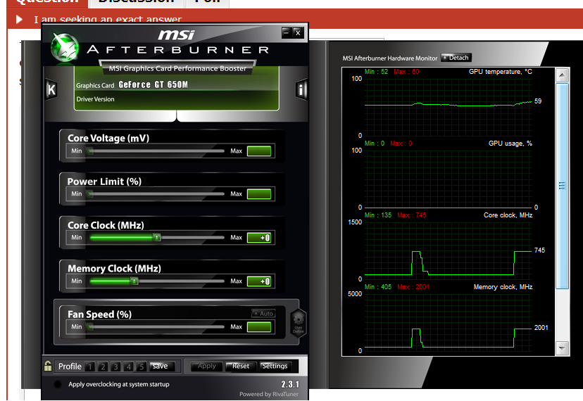Click the hardware monitor scrollbar thumb

click(x=562, y=186)
